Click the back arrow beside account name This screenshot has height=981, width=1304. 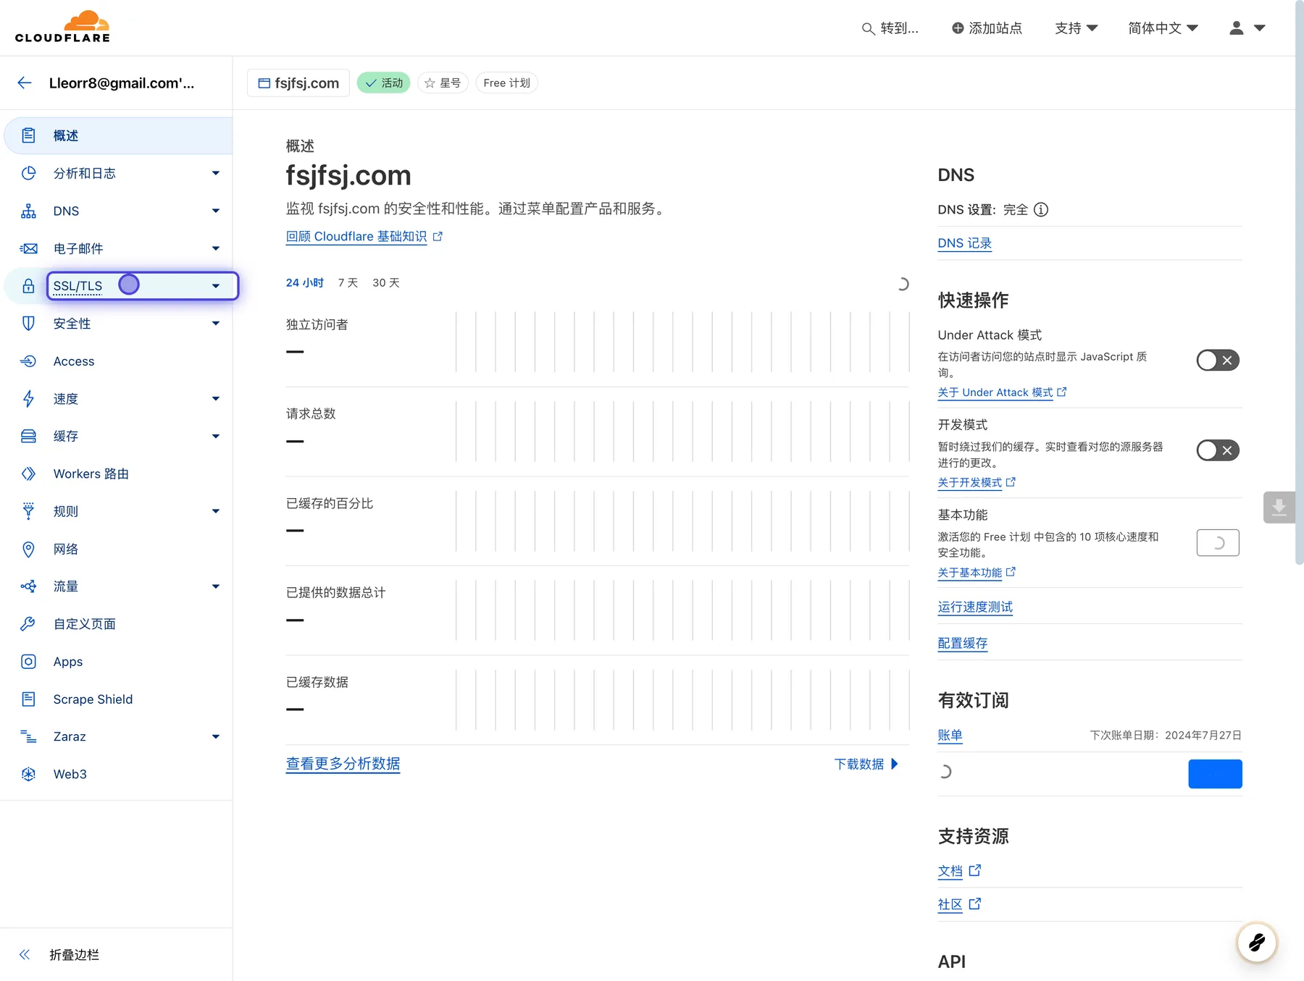tap(25, 83)
